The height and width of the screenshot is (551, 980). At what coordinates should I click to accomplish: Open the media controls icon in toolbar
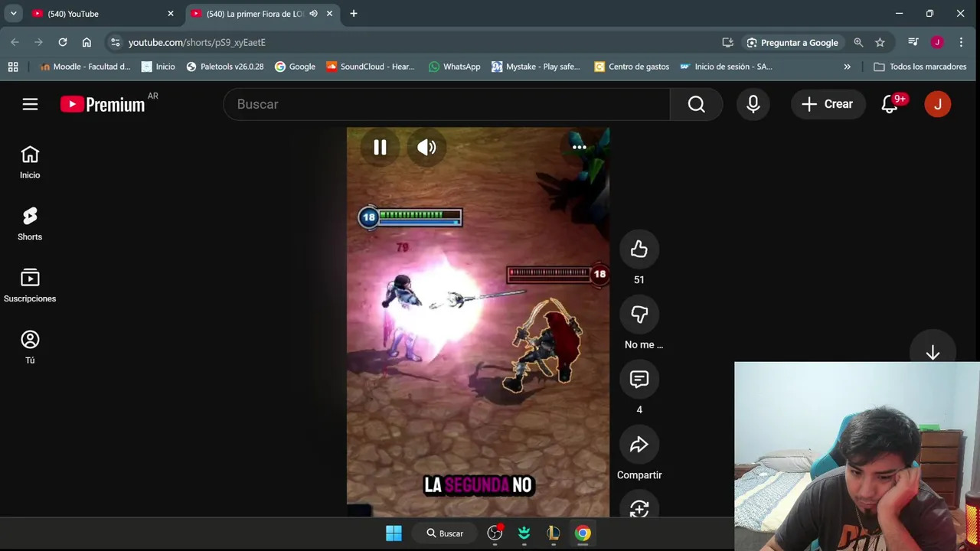(x=913, y=42)
